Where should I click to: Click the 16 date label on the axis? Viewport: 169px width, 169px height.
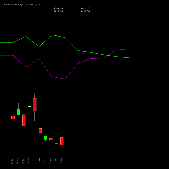[x=50, y=161]
